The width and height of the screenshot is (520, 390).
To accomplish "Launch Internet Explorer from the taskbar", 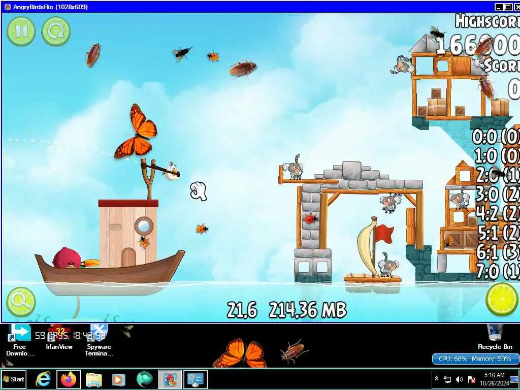I will (x=43, y=379).
